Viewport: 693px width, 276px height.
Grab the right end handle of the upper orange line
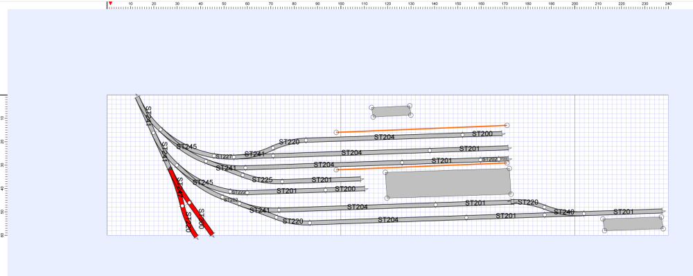click(x=507, y=125)
